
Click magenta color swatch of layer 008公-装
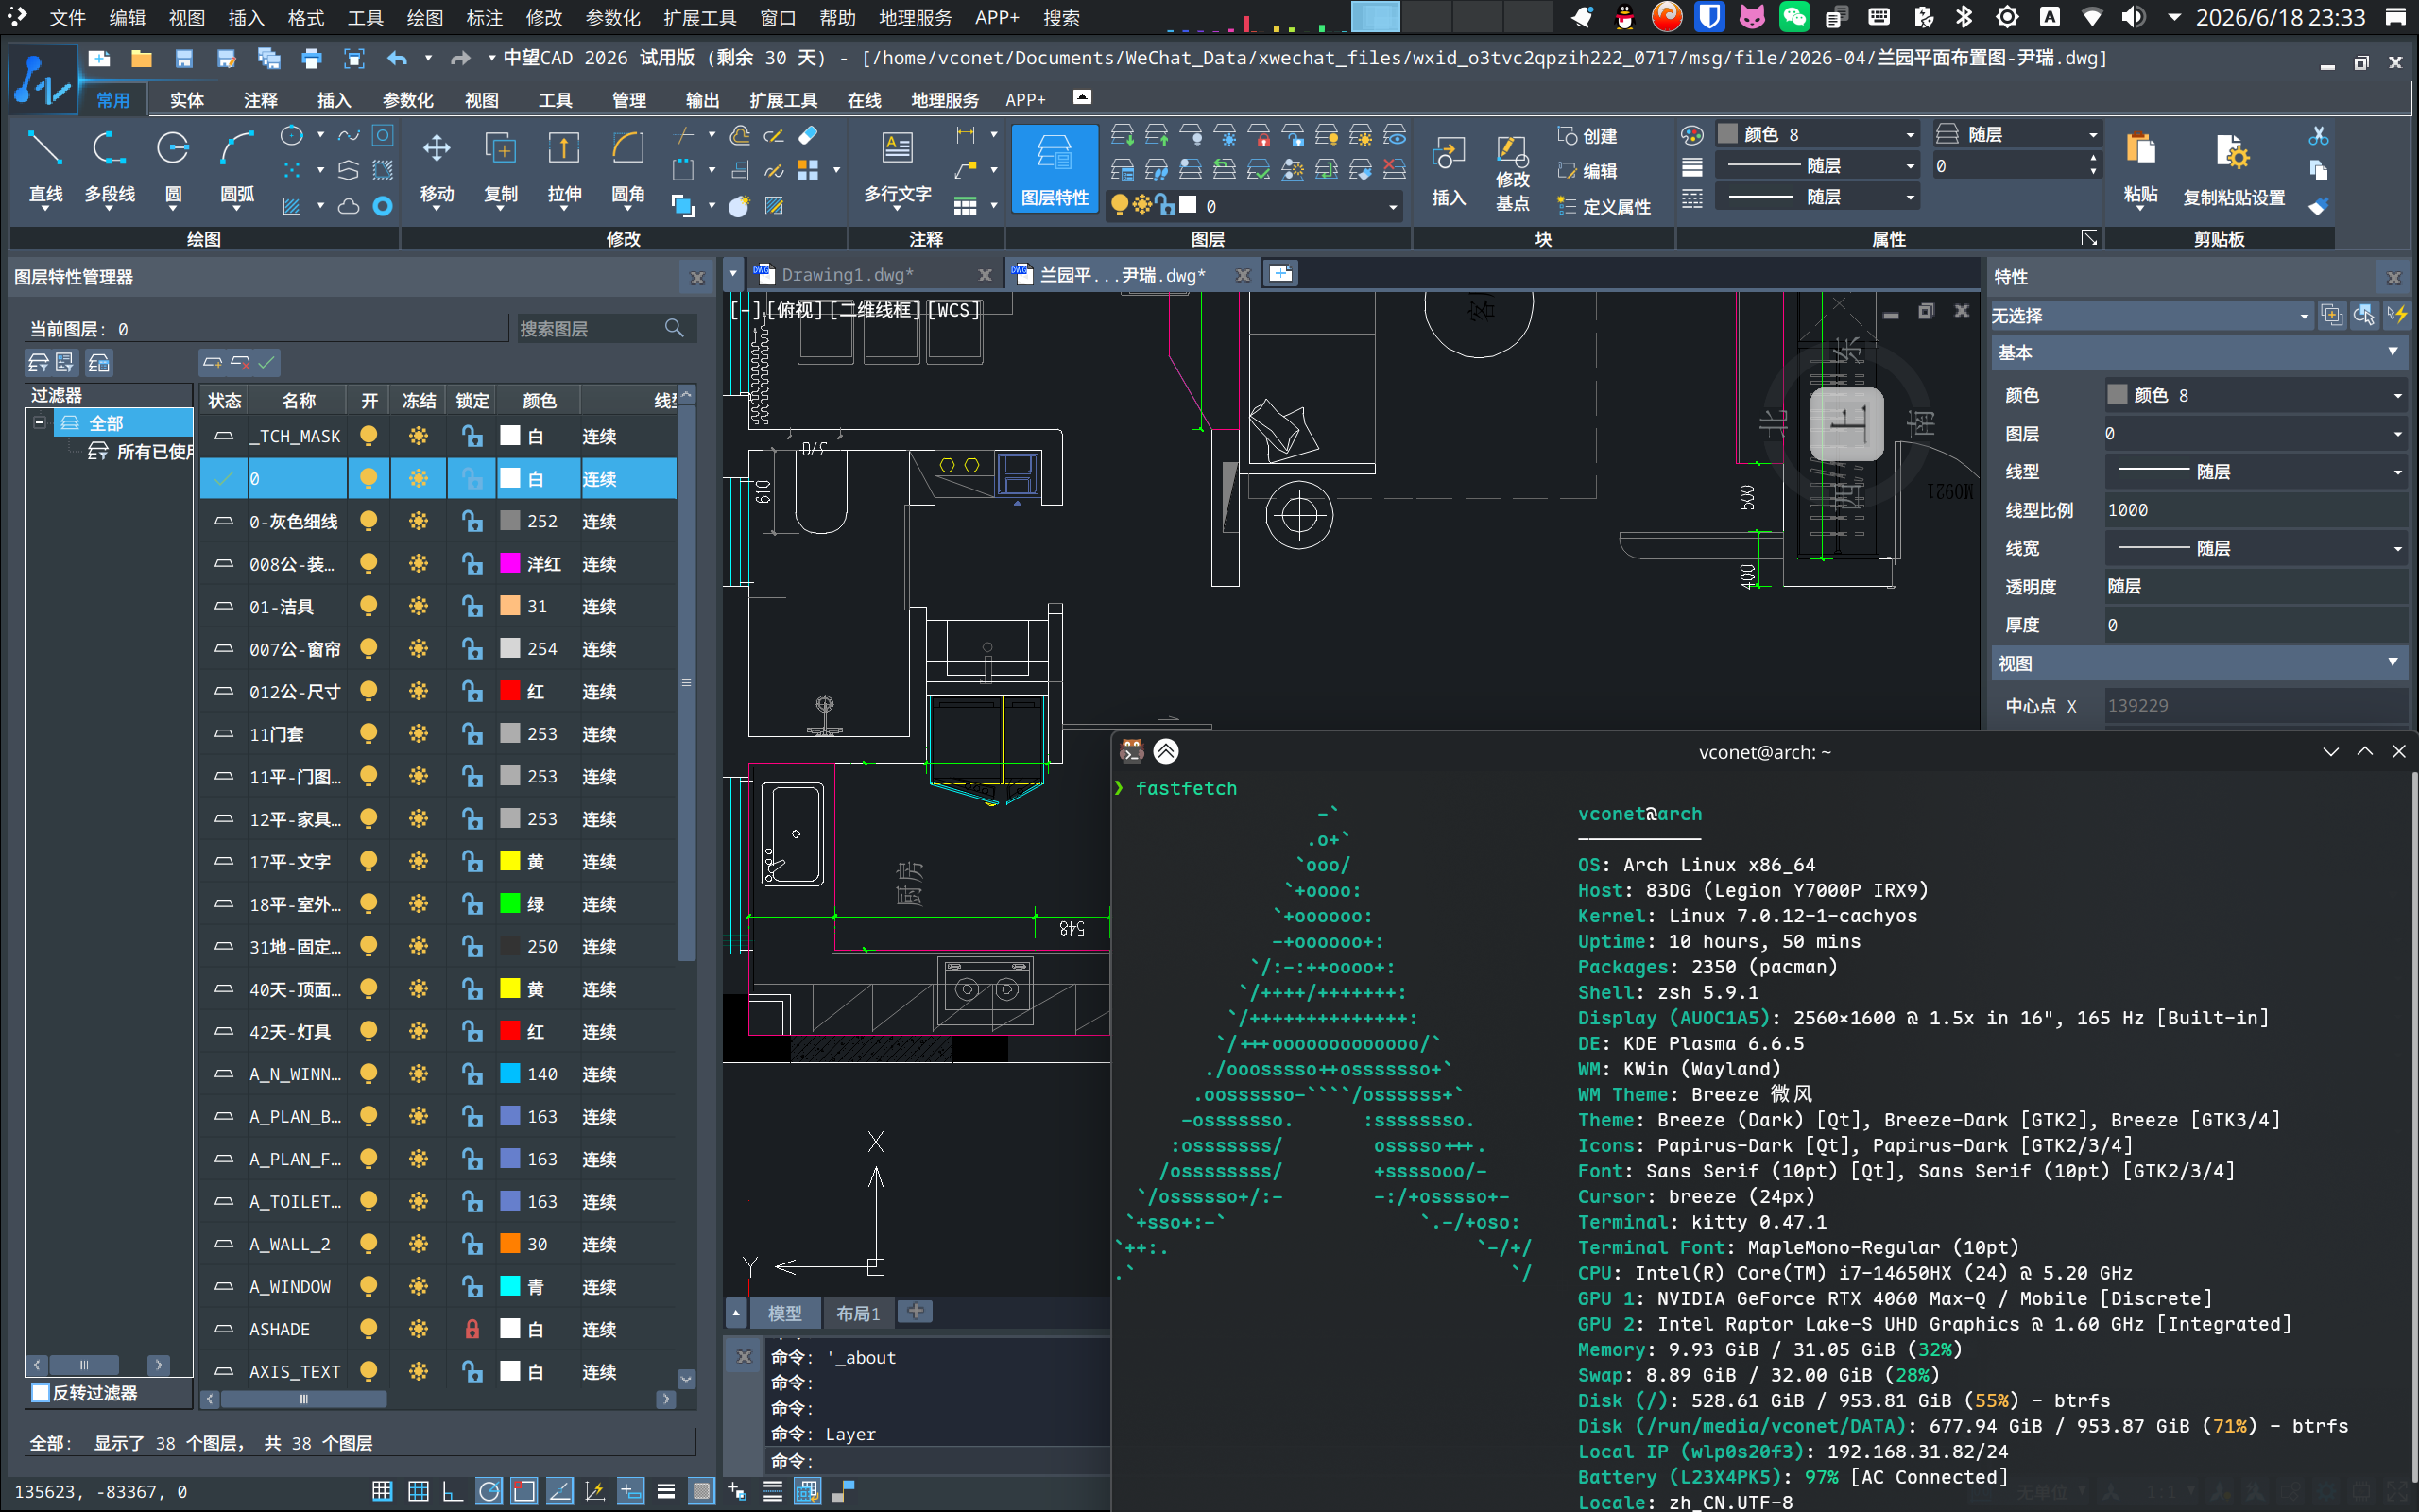(510, 563)
